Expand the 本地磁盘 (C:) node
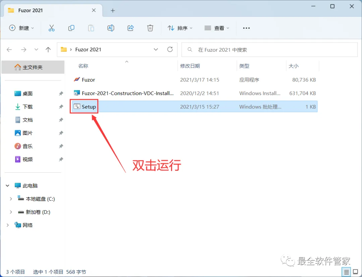 11,199
